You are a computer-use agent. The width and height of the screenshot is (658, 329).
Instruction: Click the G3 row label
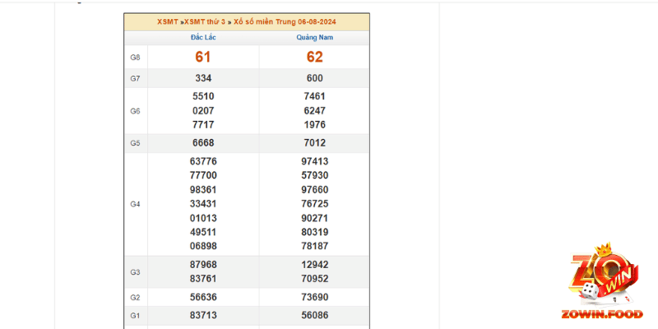(x=136, y=271)
